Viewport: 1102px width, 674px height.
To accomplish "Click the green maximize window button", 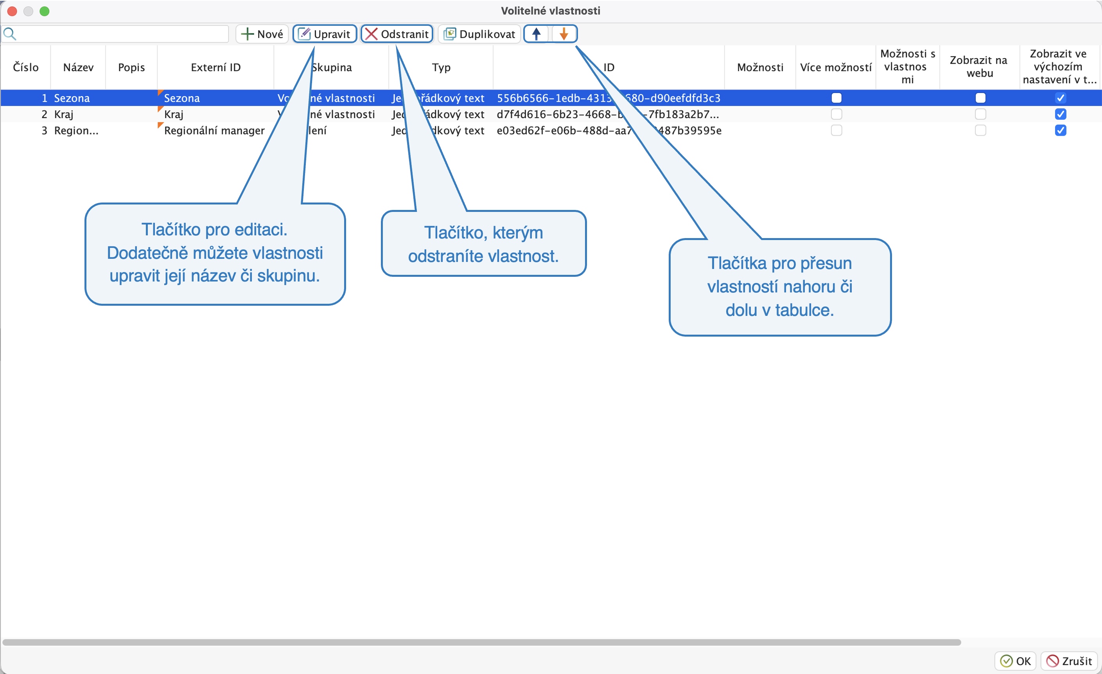I will coord(44,11).
